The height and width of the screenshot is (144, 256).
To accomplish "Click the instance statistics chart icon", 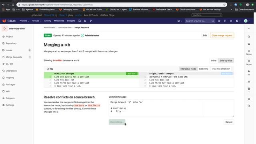I will (85, 21).
